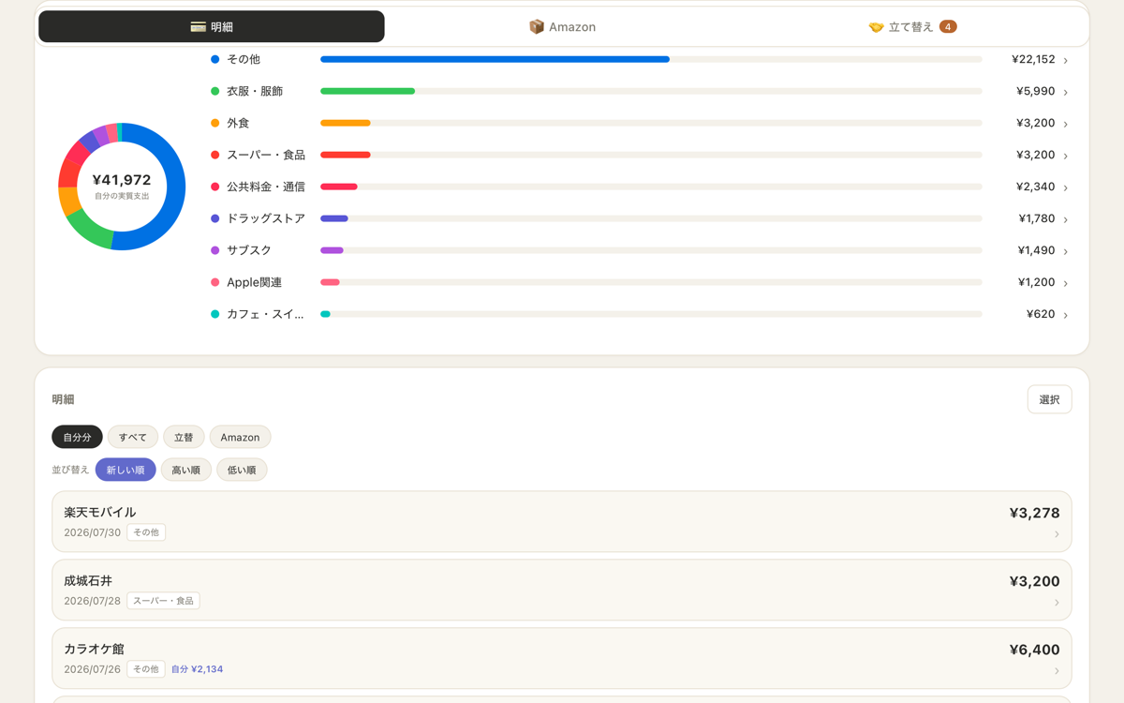
Task: Expand the サブスク category chevron
Action: click(x=1066, y=251)
